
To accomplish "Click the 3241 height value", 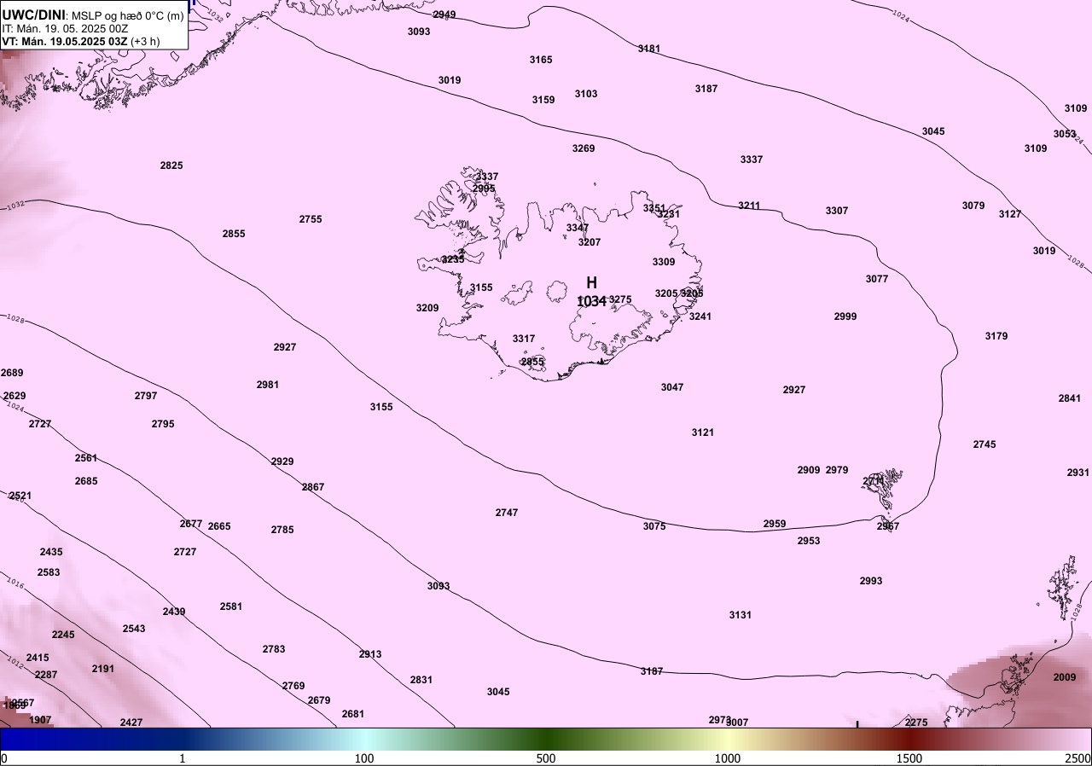I will (700, 316).
